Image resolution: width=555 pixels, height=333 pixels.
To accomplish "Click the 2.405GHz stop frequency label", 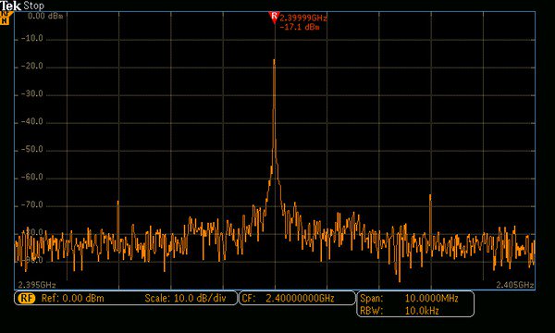I will click(x=514, y=285).
